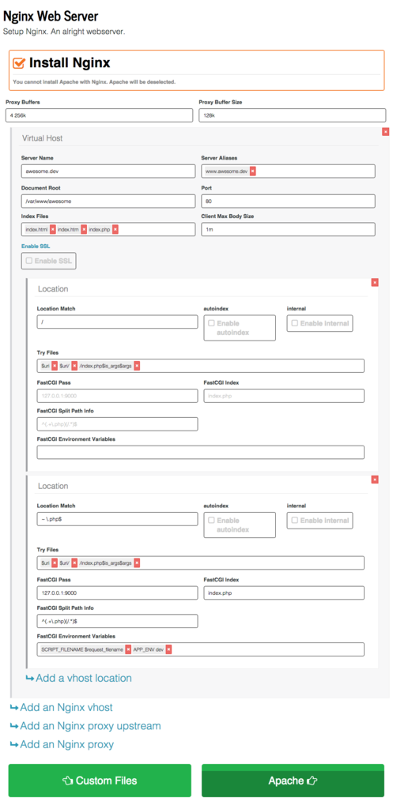The image size is (393, 809).
Task: Remove www.awesome.dev server alias tag
Action: point(252,171)
